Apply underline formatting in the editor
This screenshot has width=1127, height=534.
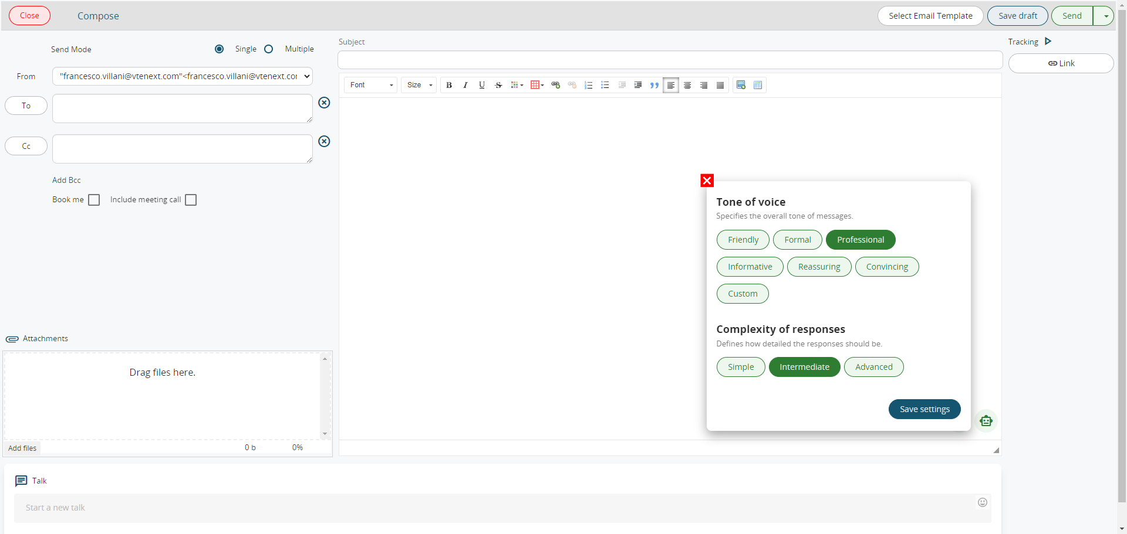tap(482, 85)
